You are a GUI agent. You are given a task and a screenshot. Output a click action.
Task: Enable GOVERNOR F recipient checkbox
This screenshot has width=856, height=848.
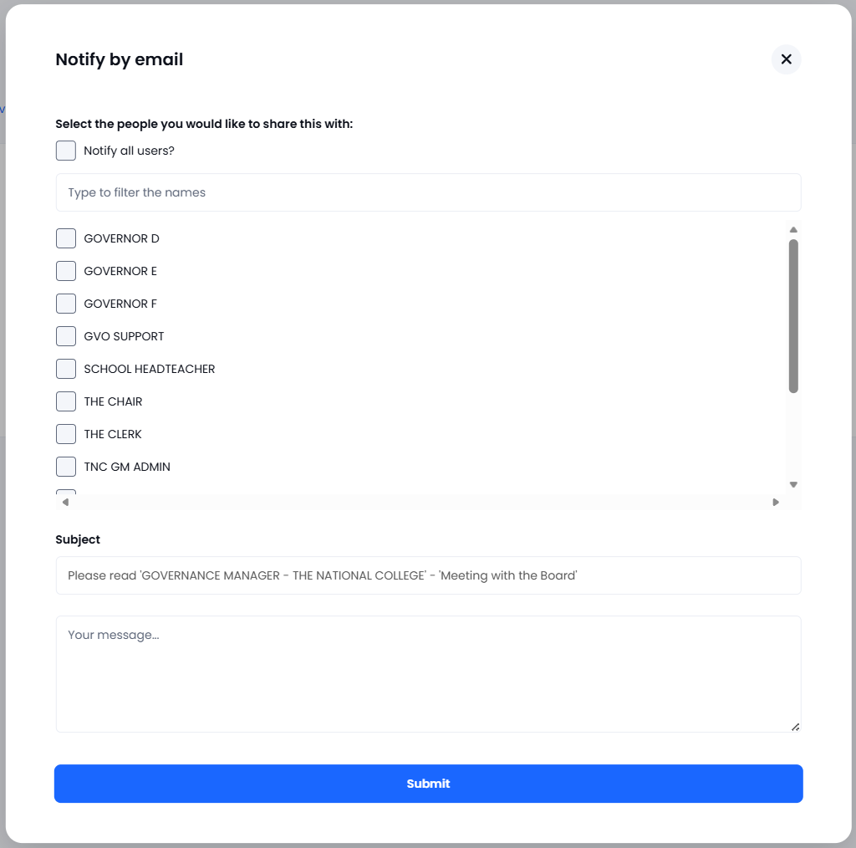(65, 304)
